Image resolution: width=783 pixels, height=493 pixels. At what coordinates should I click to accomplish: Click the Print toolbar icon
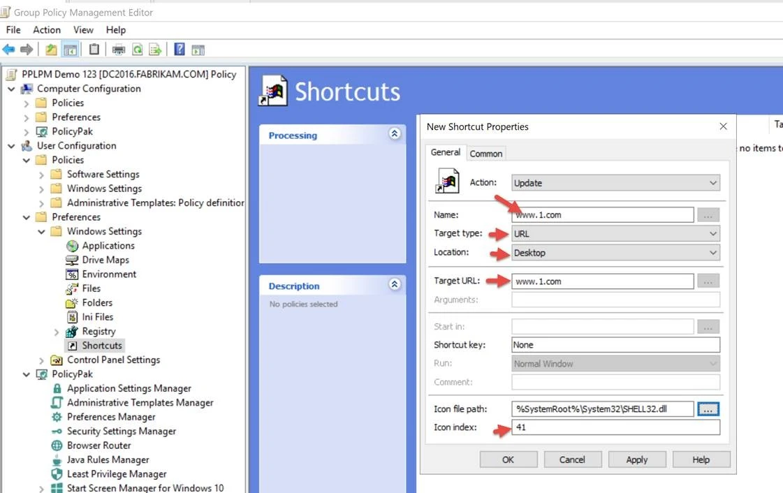[119, 50]
